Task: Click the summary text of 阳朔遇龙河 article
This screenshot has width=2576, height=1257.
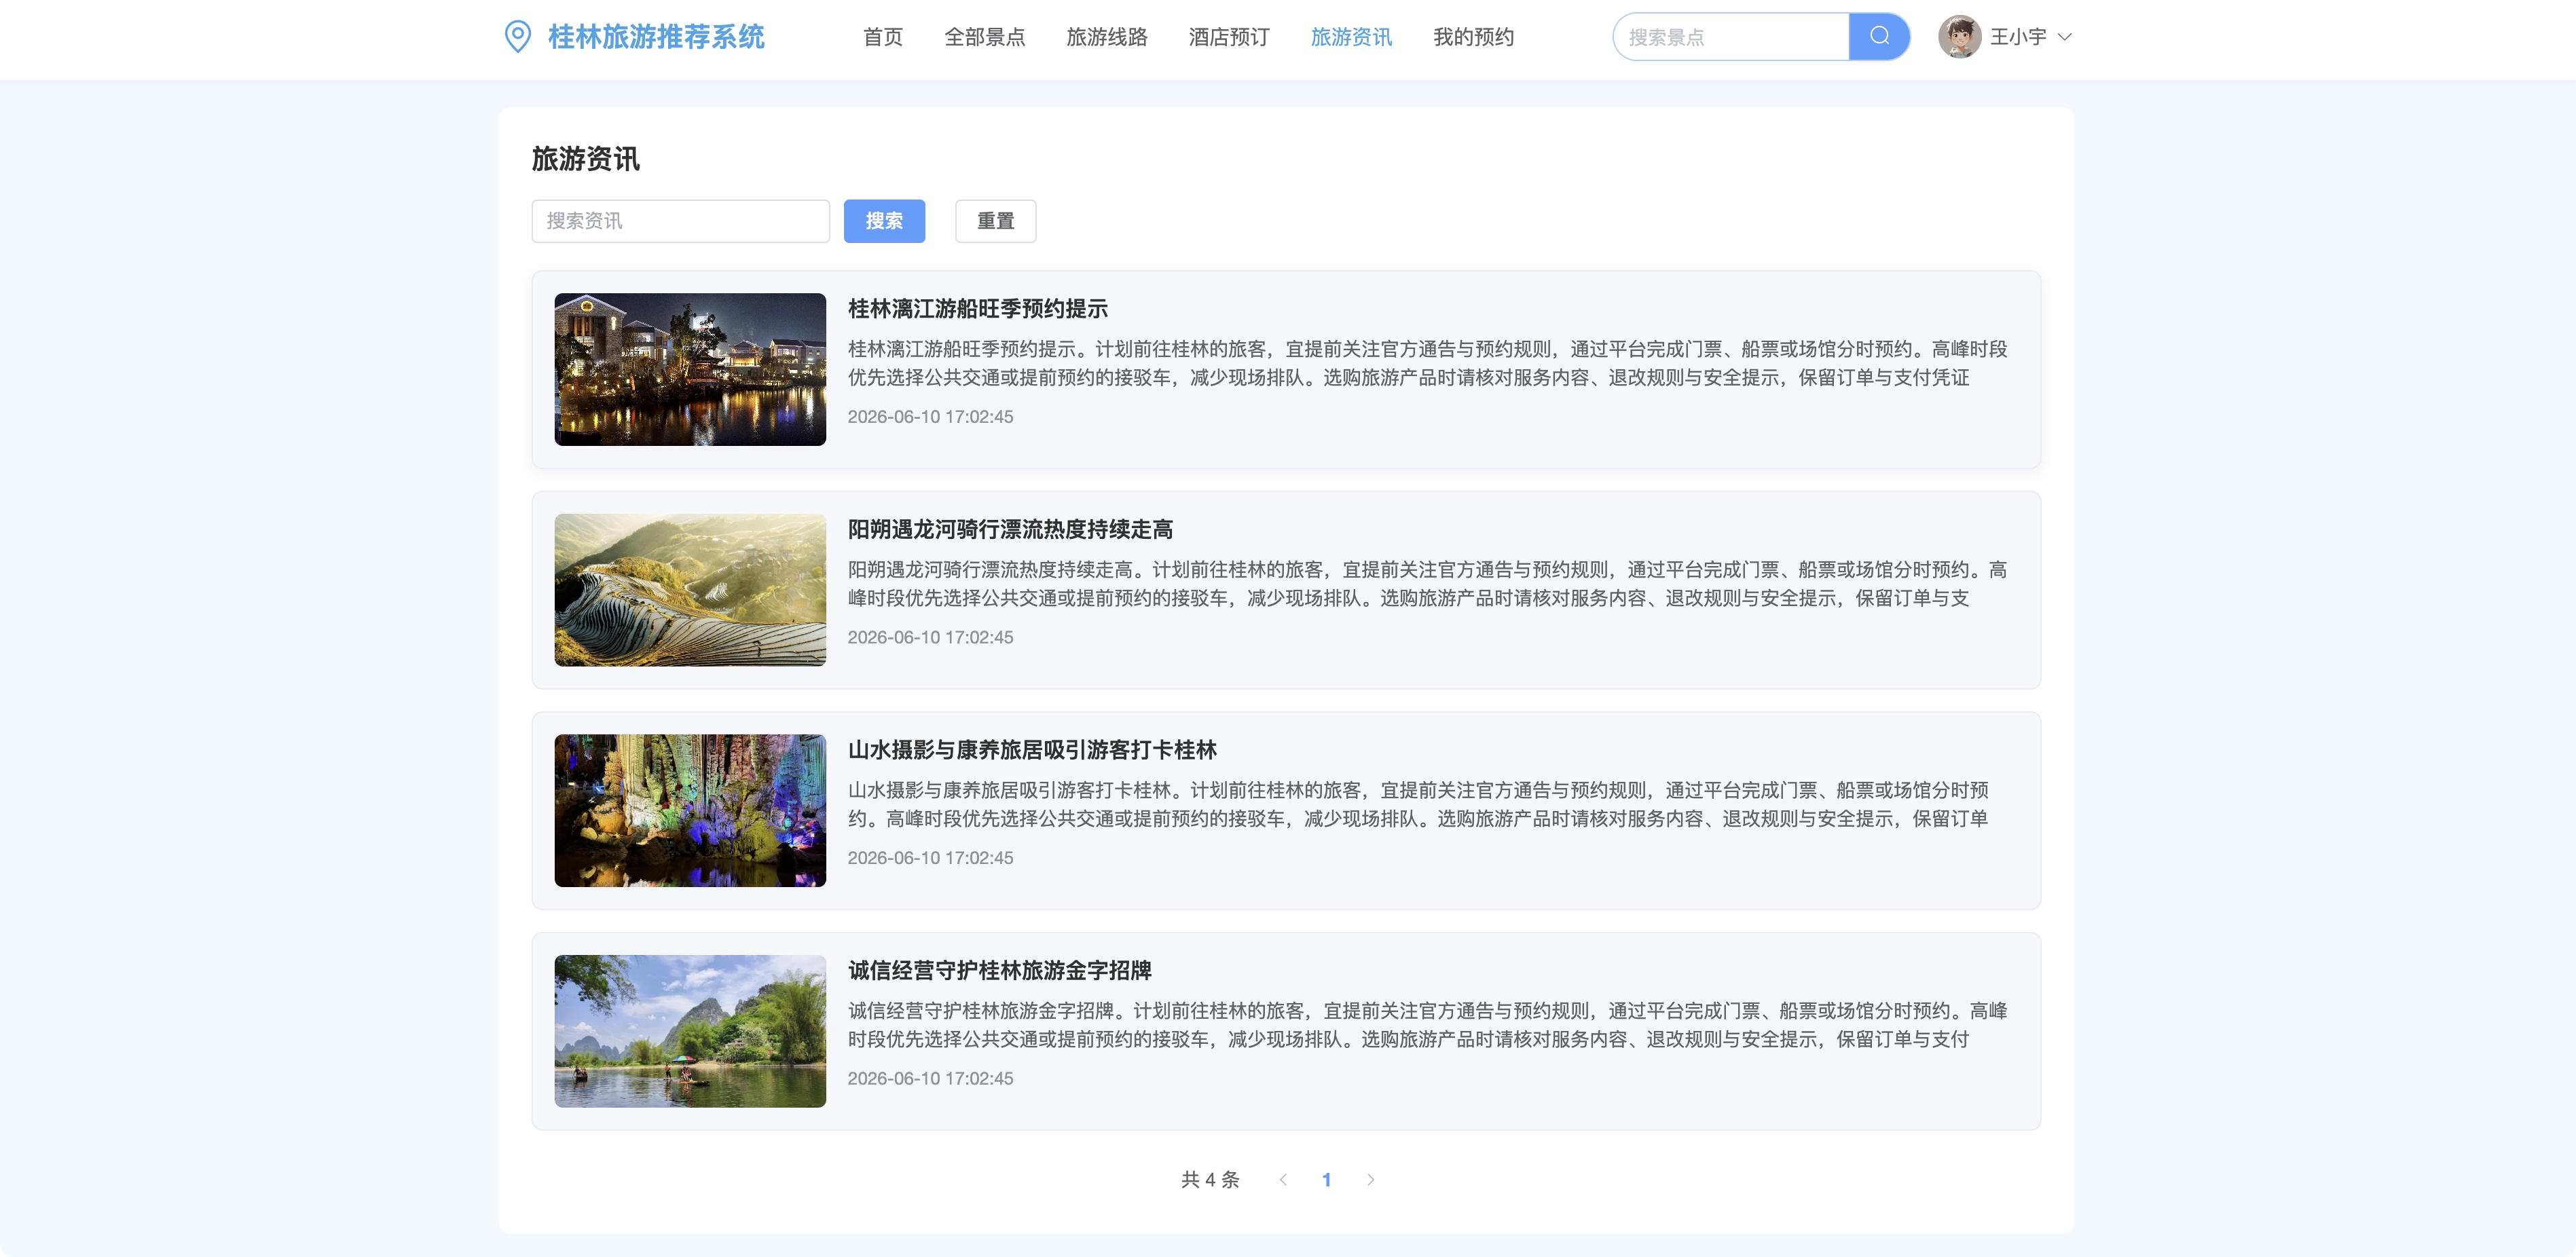Action: click(1427, 584)
